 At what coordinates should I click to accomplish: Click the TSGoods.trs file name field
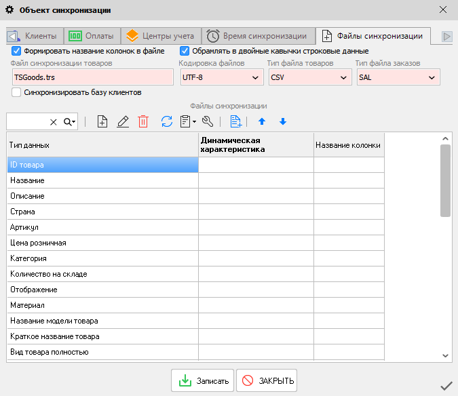(93, 77)
